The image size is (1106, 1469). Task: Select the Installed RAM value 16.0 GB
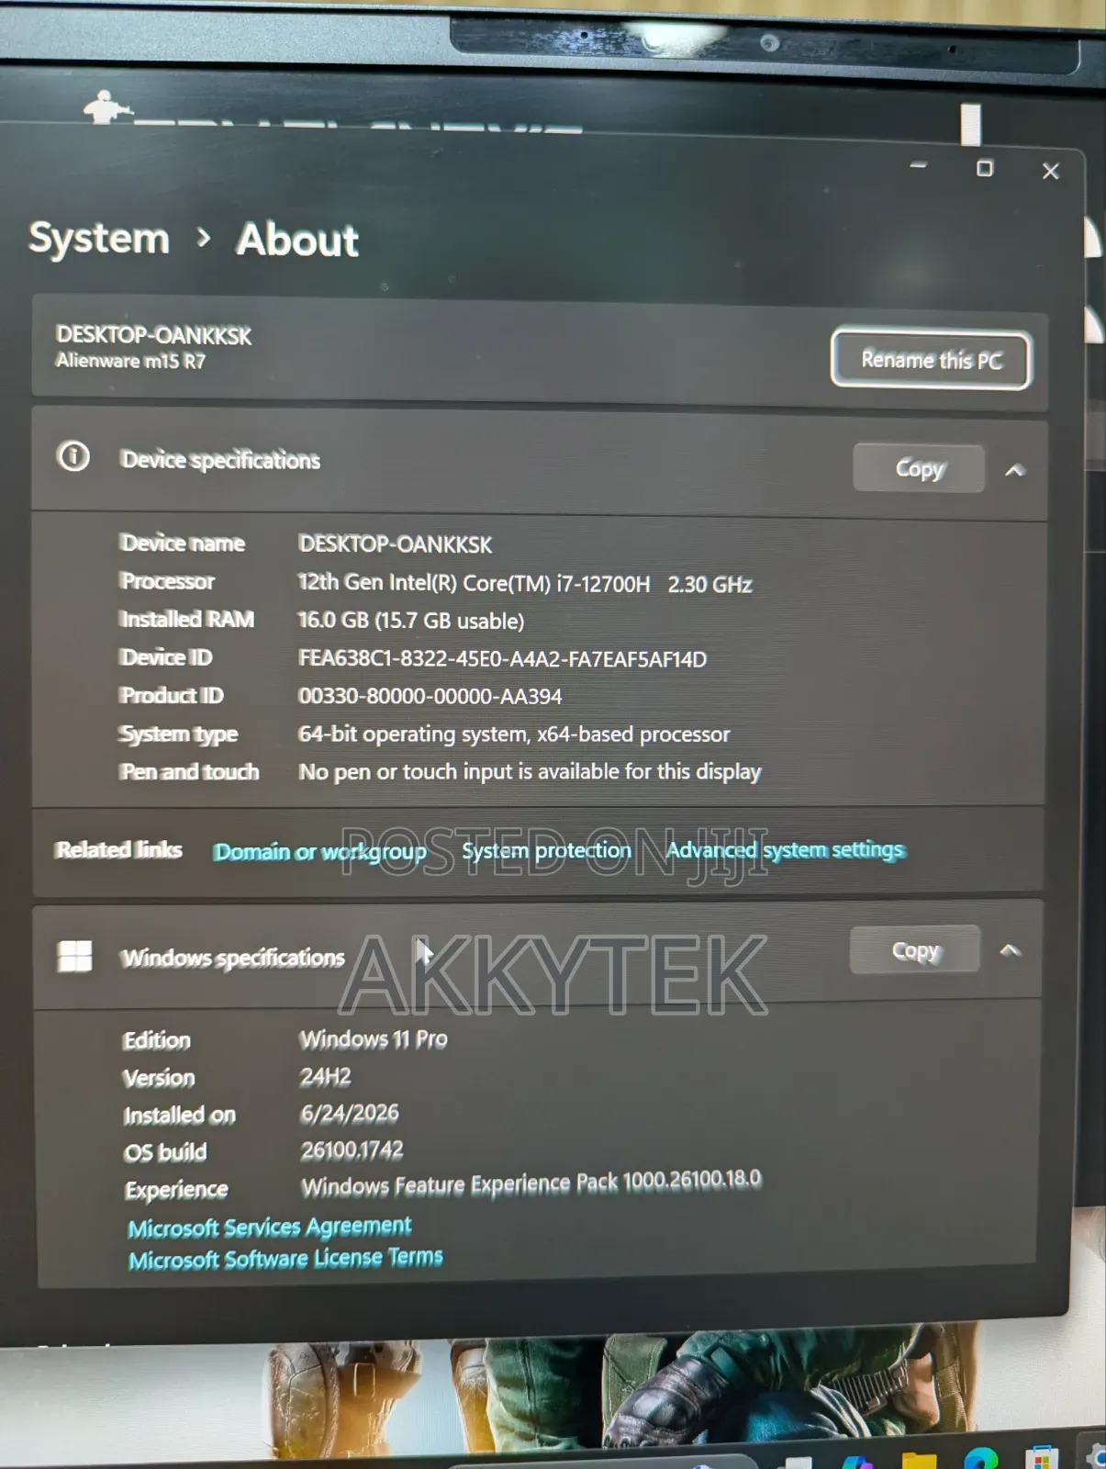tap(410, 621)
